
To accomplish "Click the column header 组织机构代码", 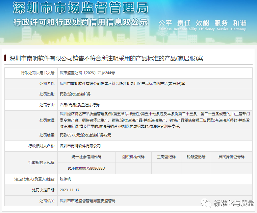I will click(x=133, y=157).
